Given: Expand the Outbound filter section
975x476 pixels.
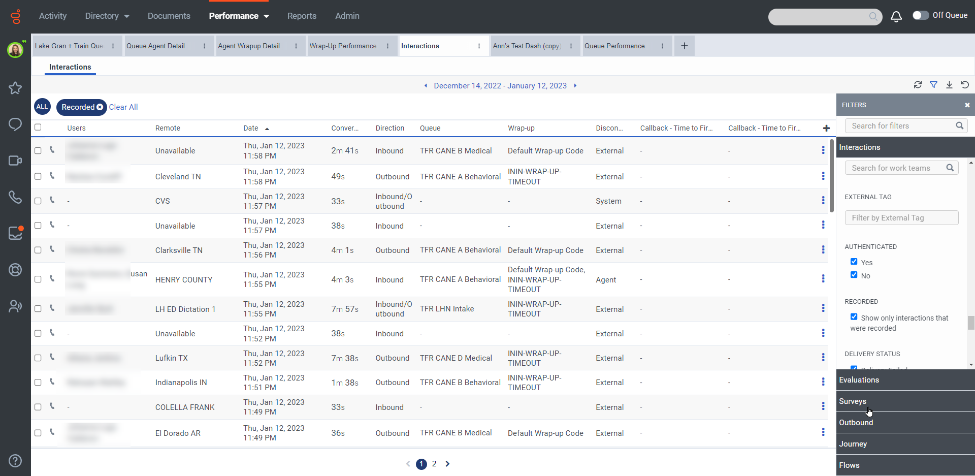Looking at the screenshot, I should pyautogui.click(x=905, y=423).
